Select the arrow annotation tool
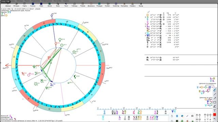 [215, 98]
